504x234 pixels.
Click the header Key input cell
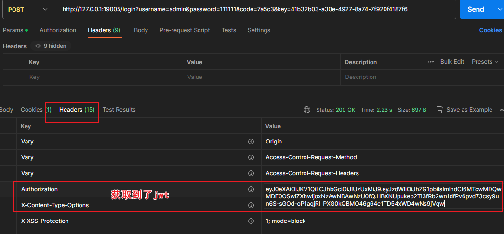tap(104, 77)
